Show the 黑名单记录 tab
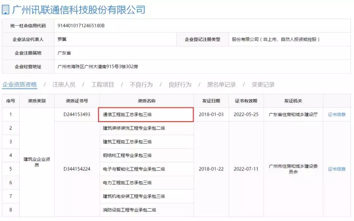The width and height of the screenshot is (354, 221). point(222,85)
